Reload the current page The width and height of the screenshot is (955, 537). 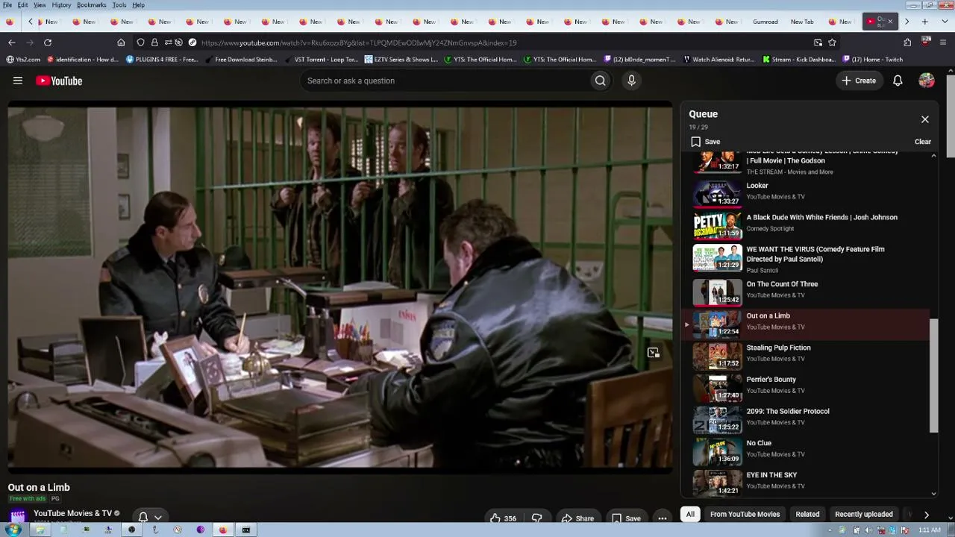pos(48,43)
